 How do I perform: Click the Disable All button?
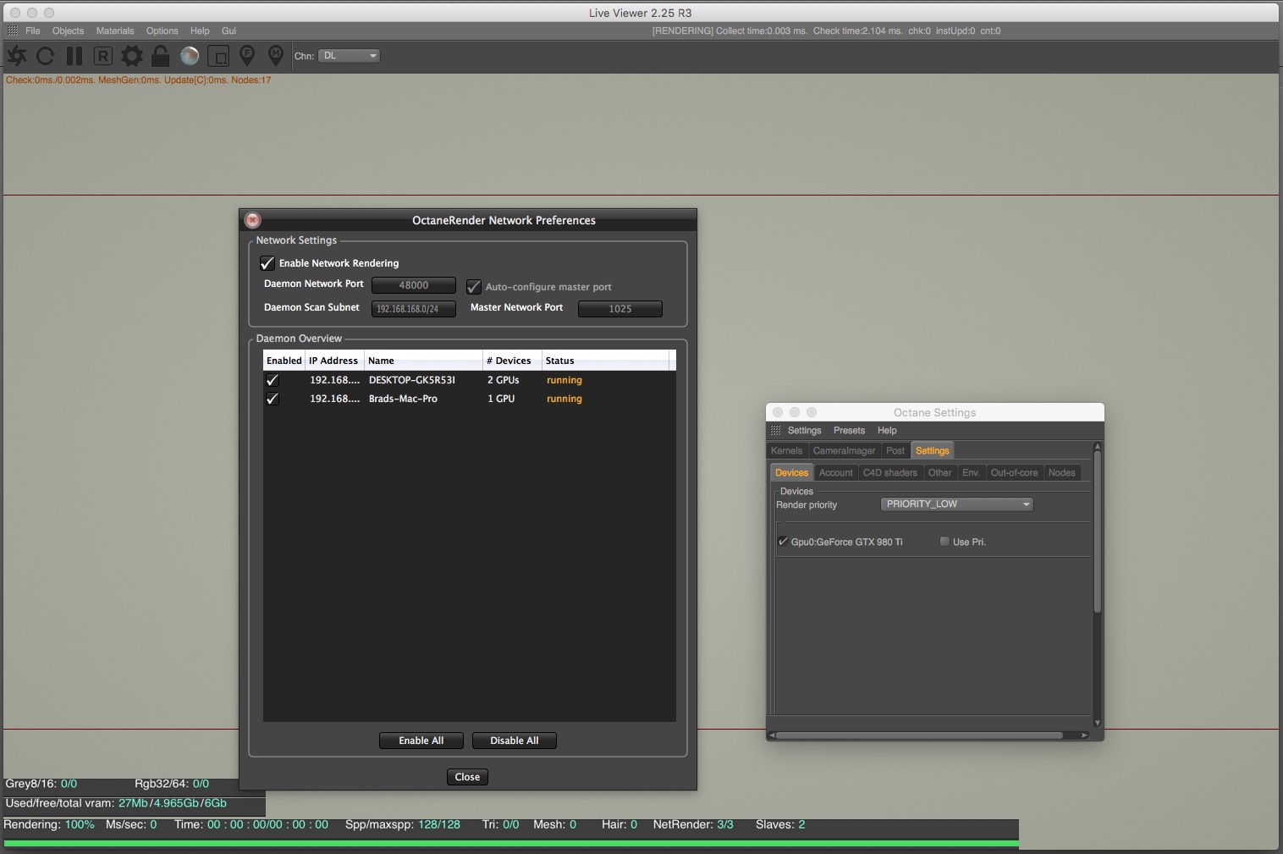point(515,741)
